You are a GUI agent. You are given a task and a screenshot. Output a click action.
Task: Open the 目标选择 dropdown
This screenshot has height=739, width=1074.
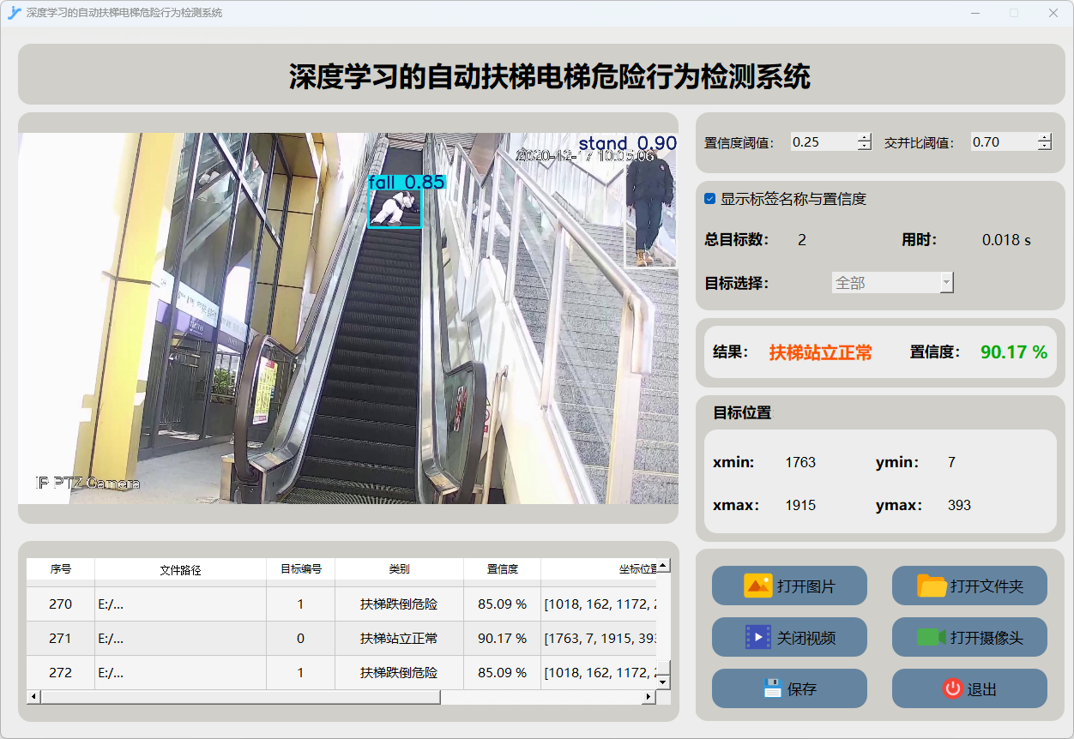point(892,283)
